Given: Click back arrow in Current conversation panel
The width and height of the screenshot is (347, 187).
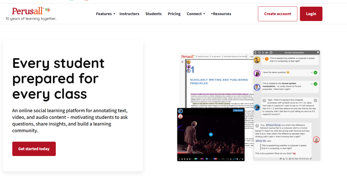Looking at the screenshot, I should [255, 53].
